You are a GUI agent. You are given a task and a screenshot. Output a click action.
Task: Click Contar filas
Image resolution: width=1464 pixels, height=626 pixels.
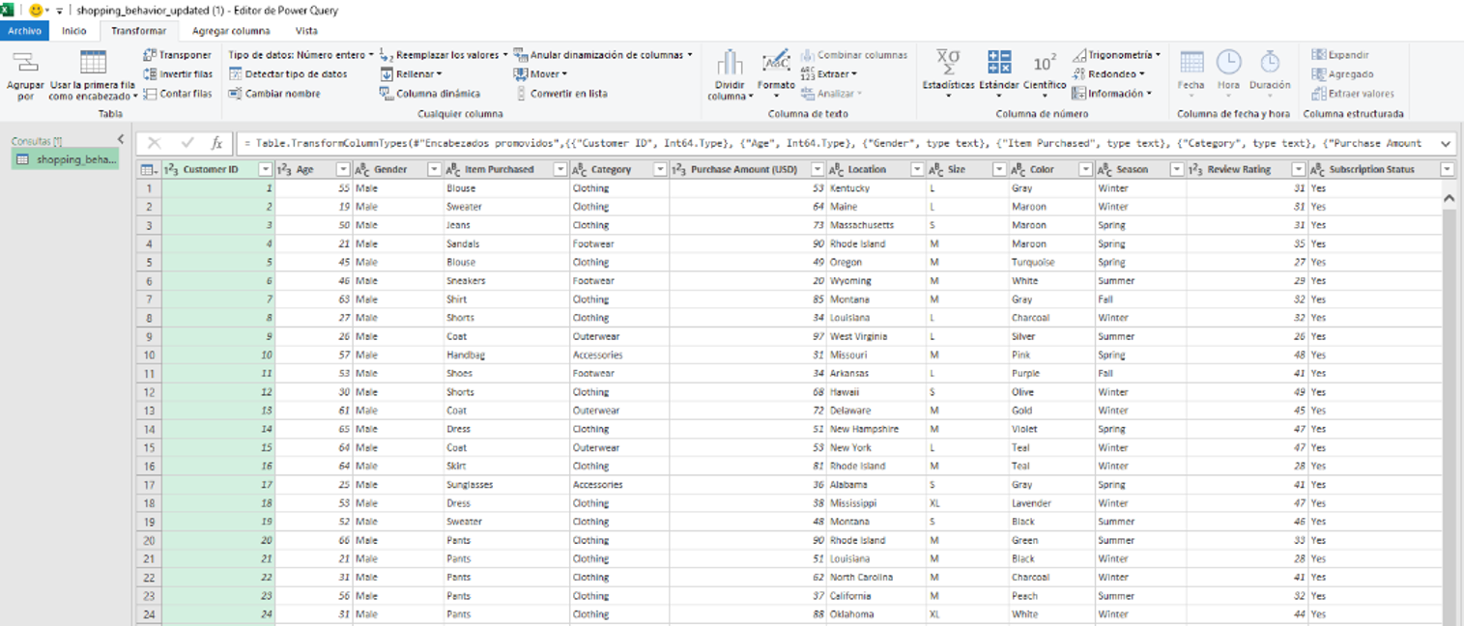[x=177, y=94]
